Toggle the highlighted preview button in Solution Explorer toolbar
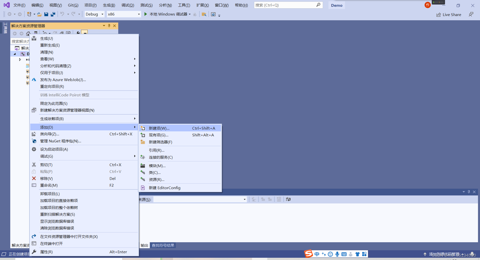Viewport: 480px width, 260px height. pos(85,33)
